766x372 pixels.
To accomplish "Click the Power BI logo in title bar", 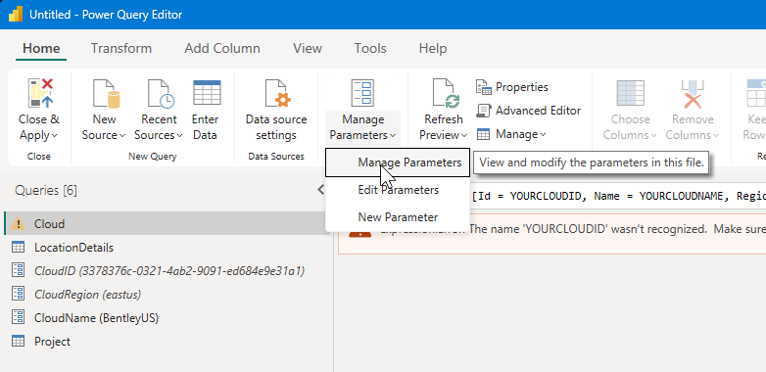I will 15,14.
